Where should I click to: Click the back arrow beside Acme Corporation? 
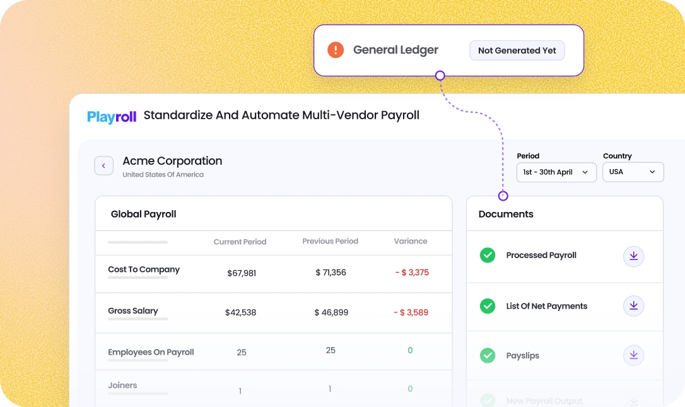tap(103, 166)
